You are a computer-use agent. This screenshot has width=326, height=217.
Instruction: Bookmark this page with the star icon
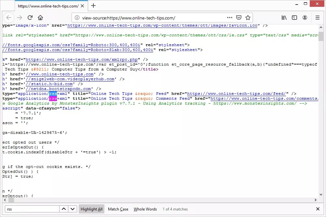pyautogui.click(x=248, y=18)
